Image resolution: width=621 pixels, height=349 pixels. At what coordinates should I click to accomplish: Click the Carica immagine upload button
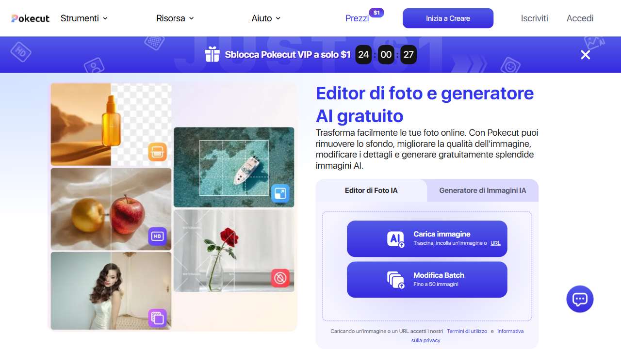pos(427,238)
